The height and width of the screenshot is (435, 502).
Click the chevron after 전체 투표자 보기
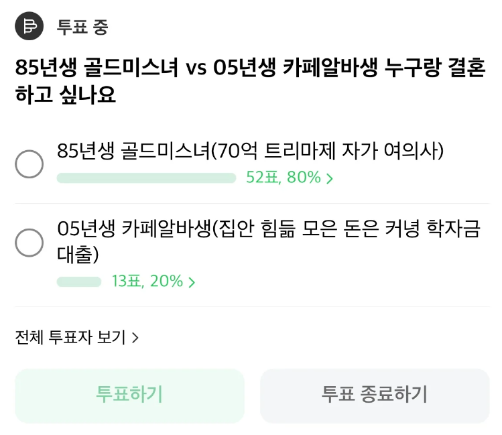point(135,338)
